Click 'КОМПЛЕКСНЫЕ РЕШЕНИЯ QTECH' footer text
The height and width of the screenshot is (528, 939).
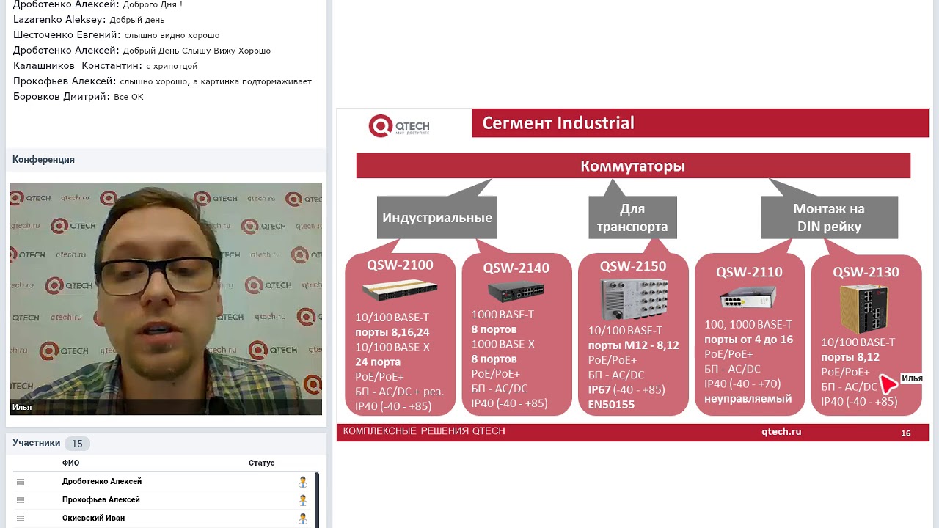pos(424,431)
